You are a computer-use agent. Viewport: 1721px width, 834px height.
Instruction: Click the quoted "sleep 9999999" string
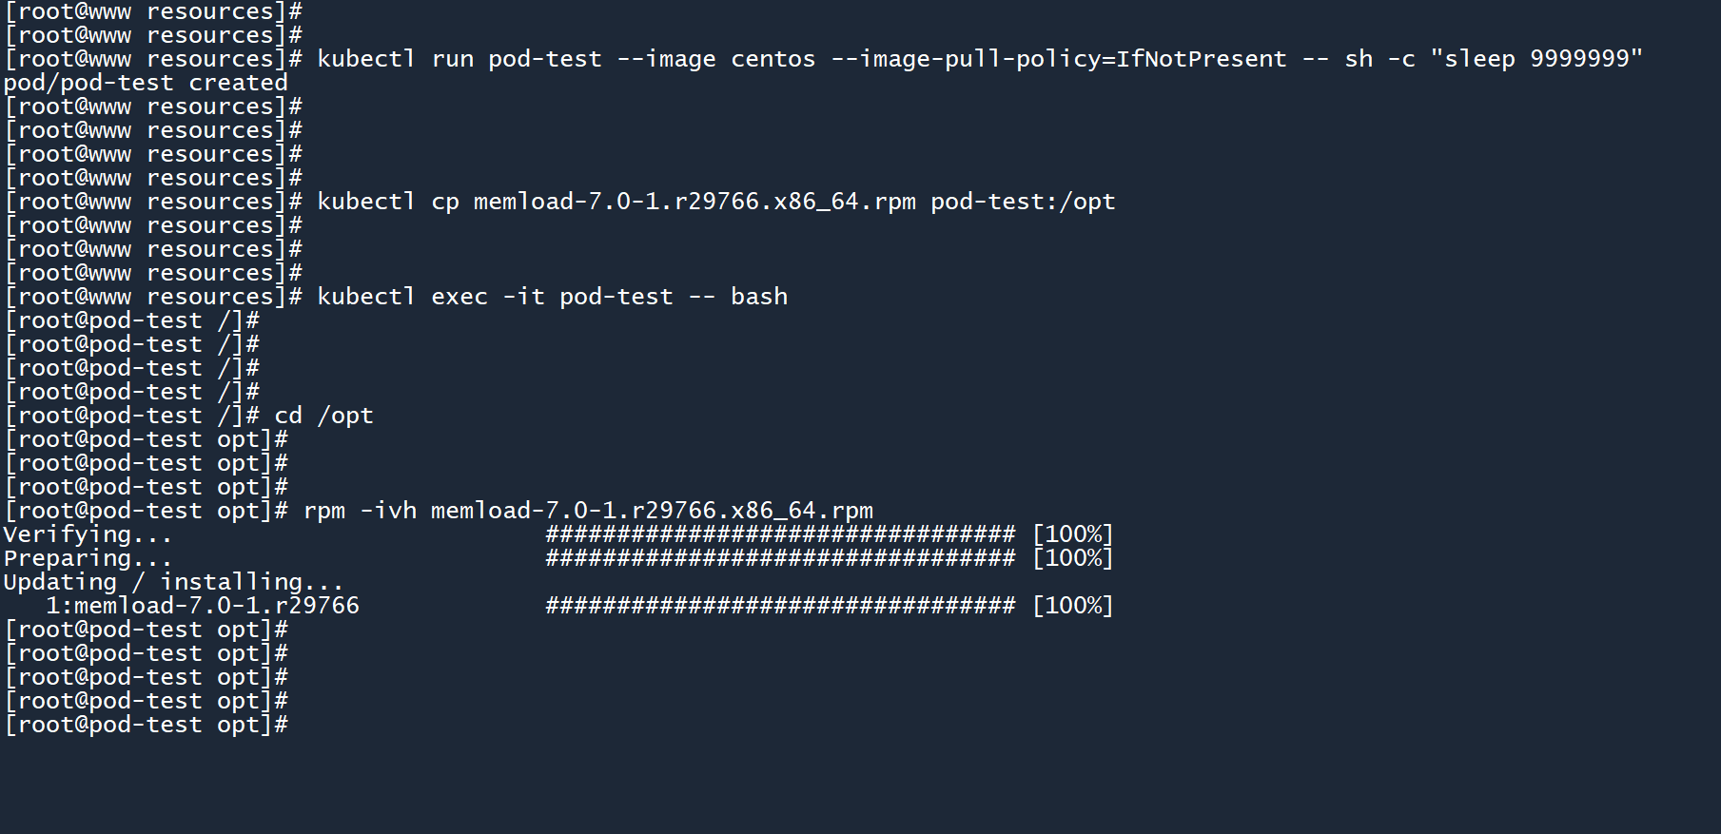click(x=1536, y=59)
